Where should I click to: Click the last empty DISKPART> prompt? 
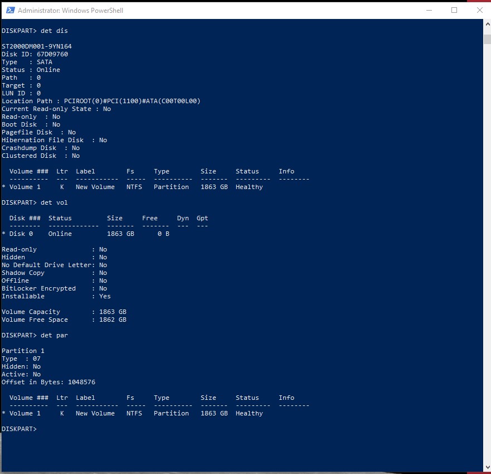click(19, 429)
